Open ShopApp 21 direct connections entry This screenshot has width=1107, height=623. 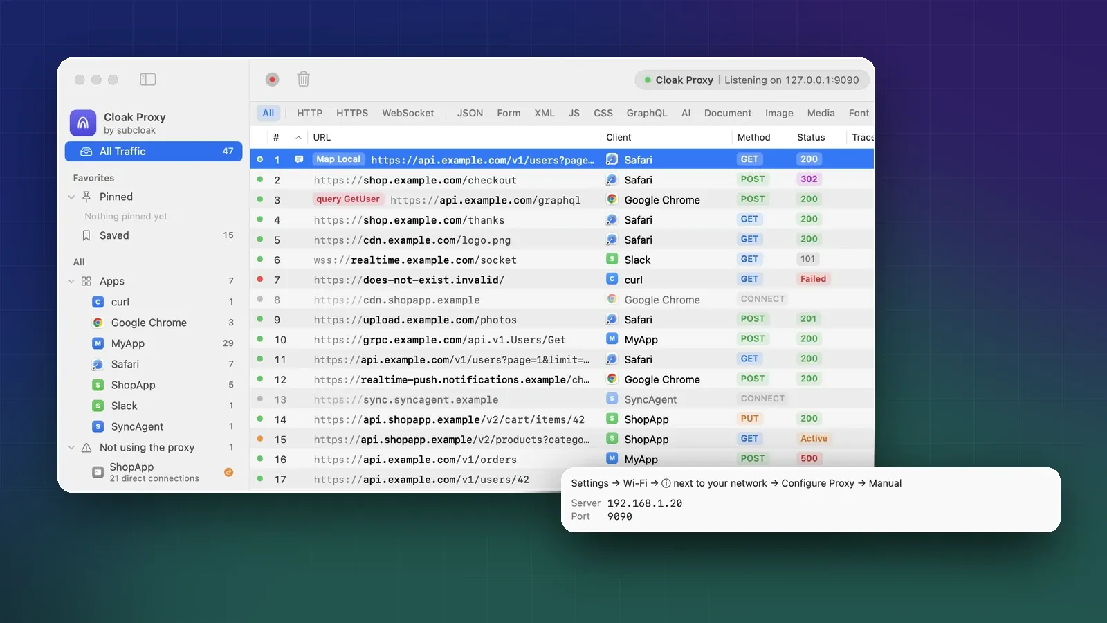[x=154, y=472]
